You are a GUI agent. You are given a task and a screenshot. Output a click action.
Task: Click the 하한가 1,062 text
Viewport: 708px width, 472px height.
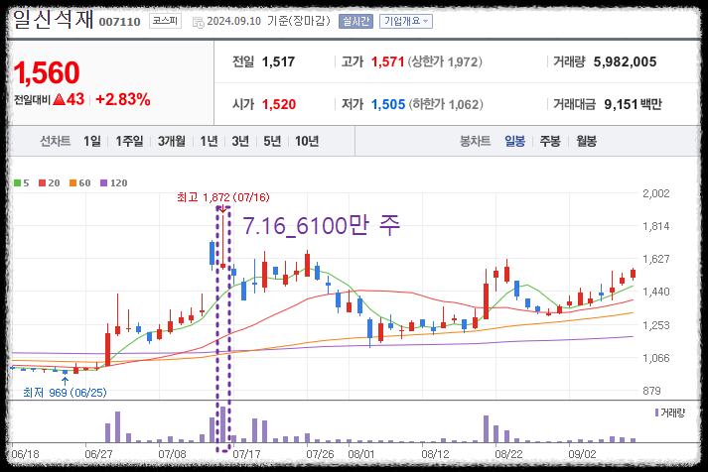click(x=446, y=104)
